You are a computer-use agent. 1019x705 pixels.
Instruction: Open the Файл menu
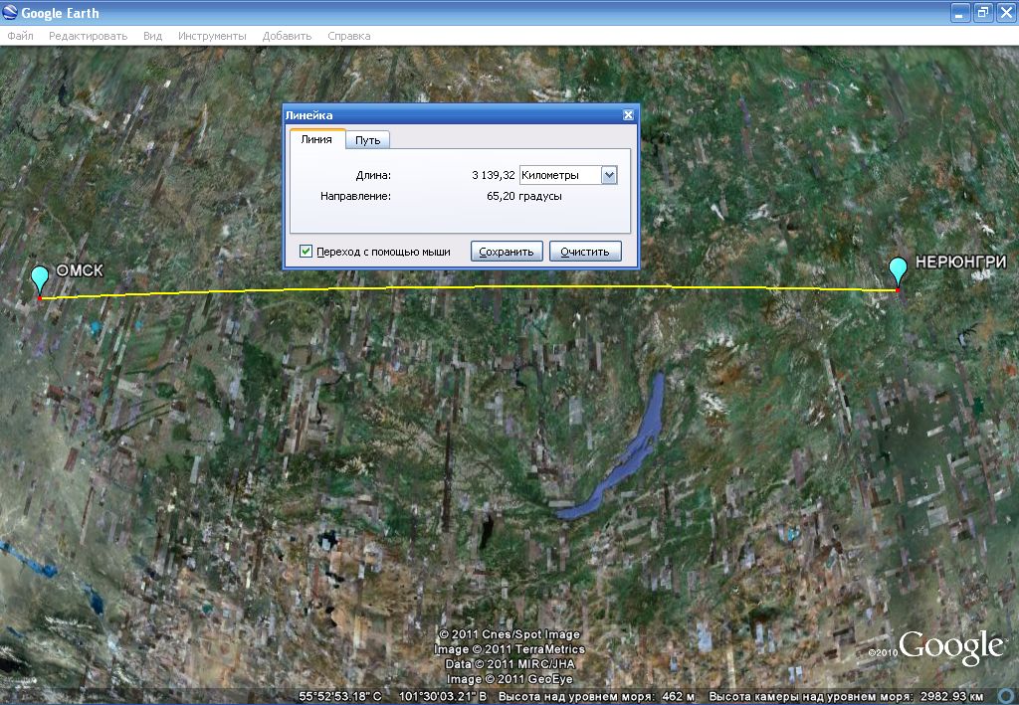pyautogui.click(x=20, y=36)
